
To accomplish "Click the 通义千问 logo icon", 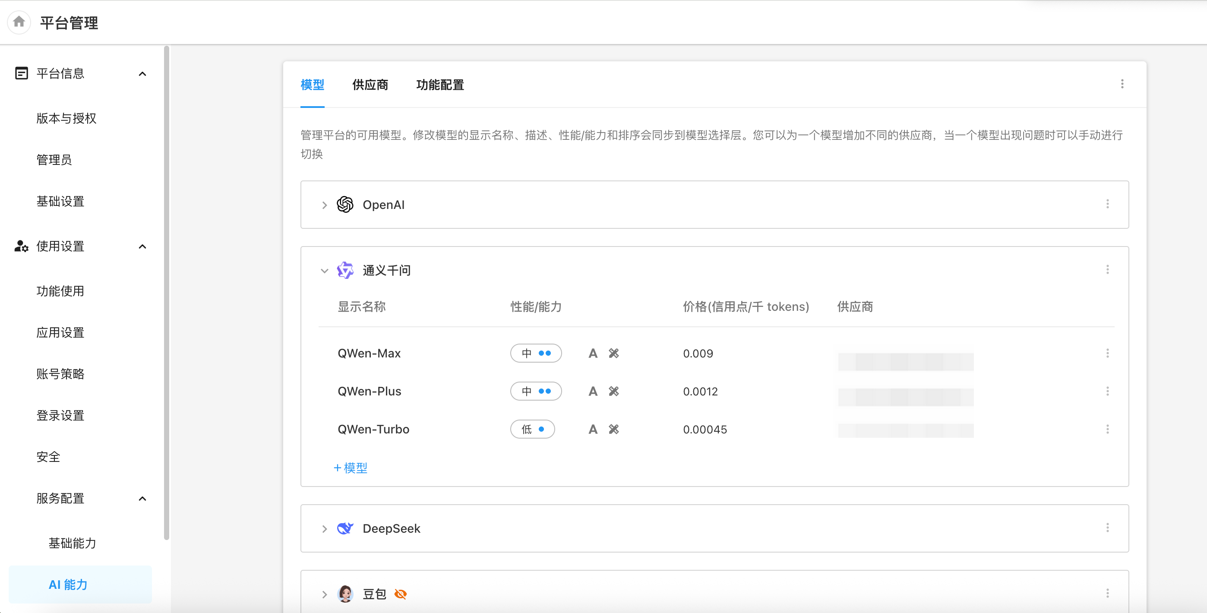I will (x=345, y=270).
